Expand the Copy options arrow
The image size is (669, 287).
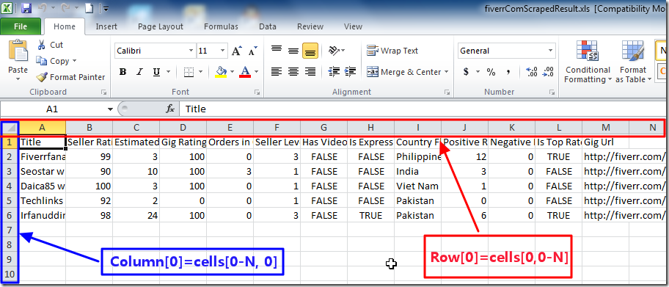pos(75,61)
